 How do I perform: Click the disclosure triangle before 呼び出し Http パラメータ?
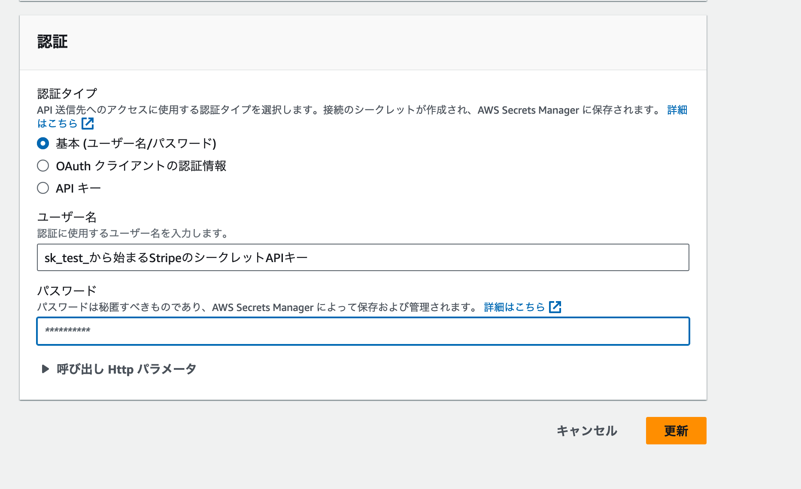[x=45, y=369]
